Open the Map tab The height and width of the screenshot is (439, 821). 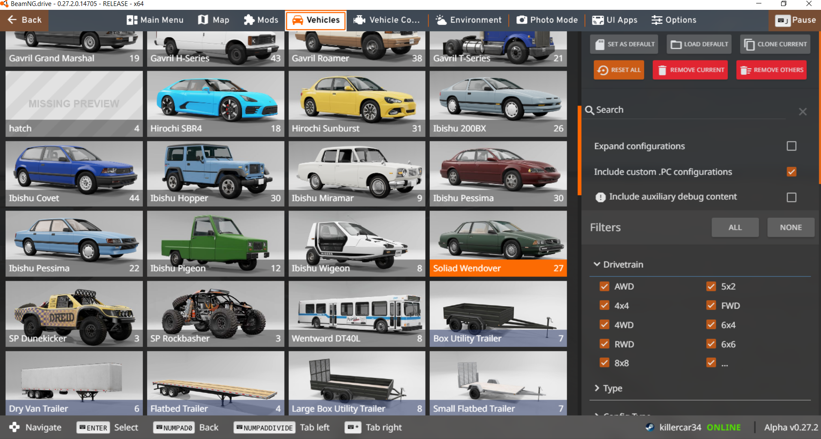(214, 20)
